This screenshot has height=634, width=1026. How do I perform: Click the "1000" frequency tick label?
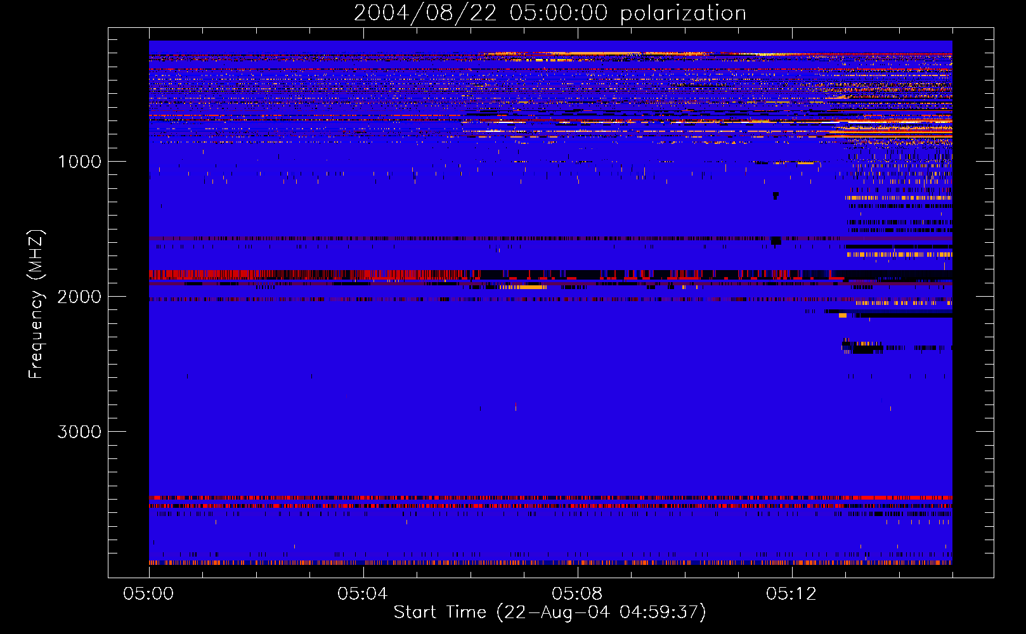[x=80, y=162]
